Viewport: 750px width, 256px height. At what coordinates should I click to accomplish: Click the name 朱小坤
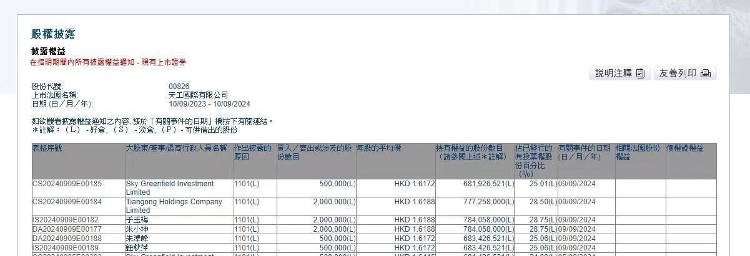tap(137, 229)
